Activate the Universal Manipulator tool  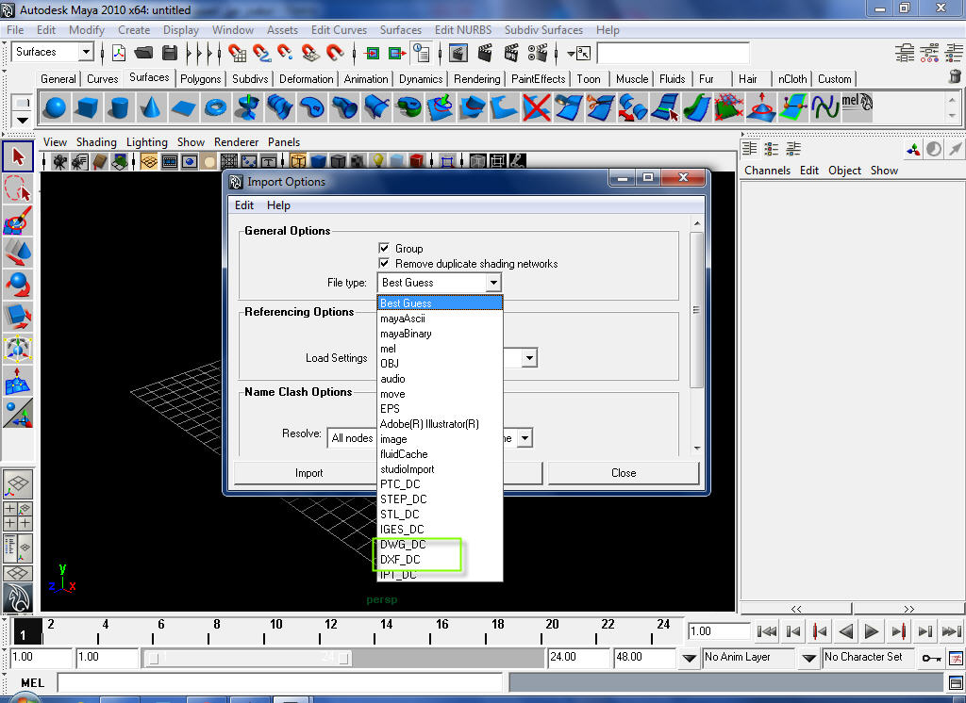coord(18,349)
